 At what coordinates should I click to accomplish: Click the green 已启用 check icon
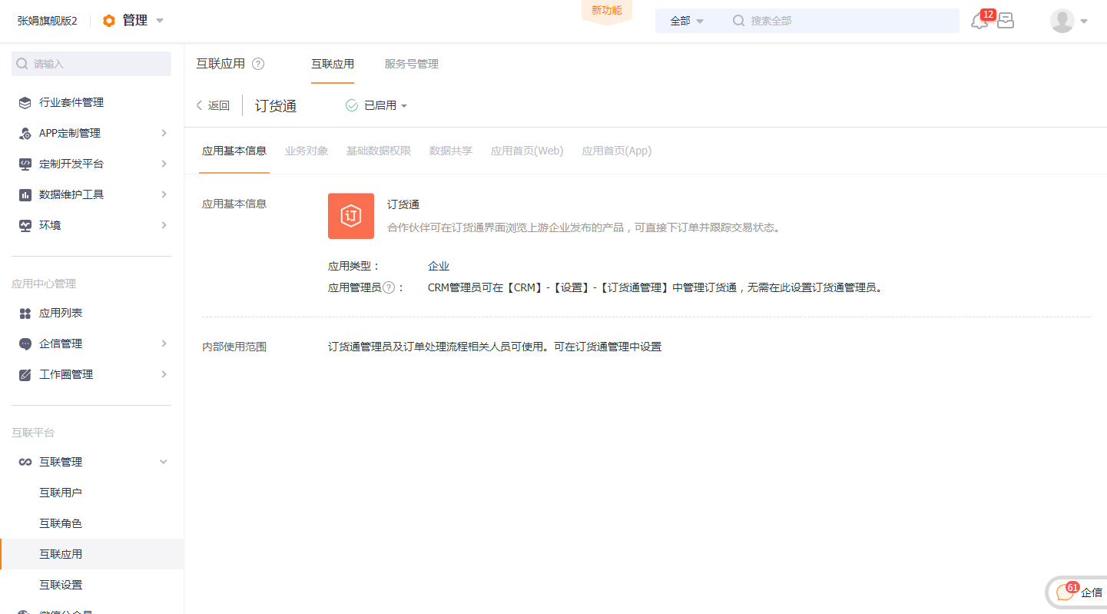352,105
